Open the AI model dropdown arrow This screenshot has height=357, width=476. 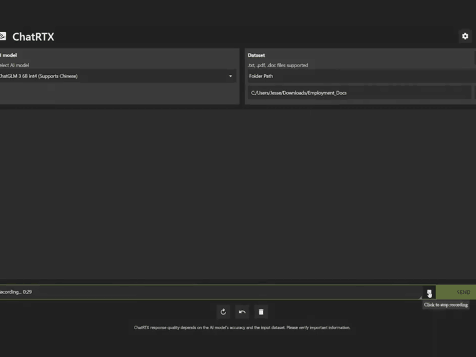pyautogui.click(x=230, y=76)
